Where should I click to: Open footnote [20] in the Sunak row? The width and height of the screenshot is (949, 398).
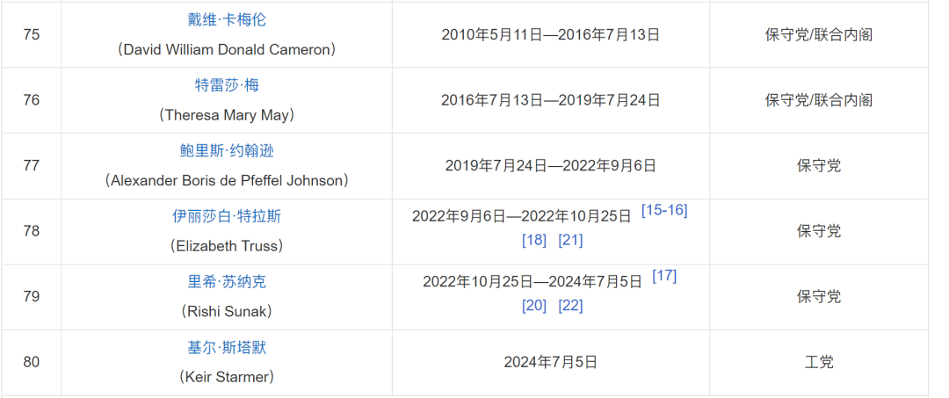pyautogui.click(x=534, y=306)
